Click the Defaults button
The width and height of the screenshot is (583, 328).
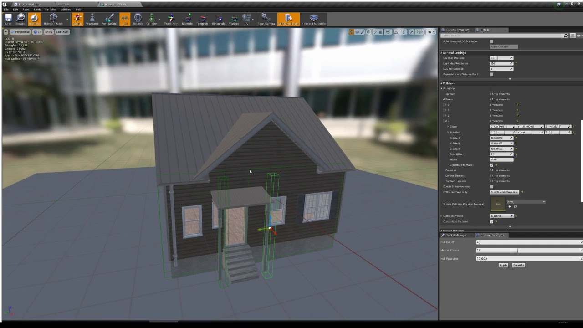pyautogui.click(x=518, y=265)
